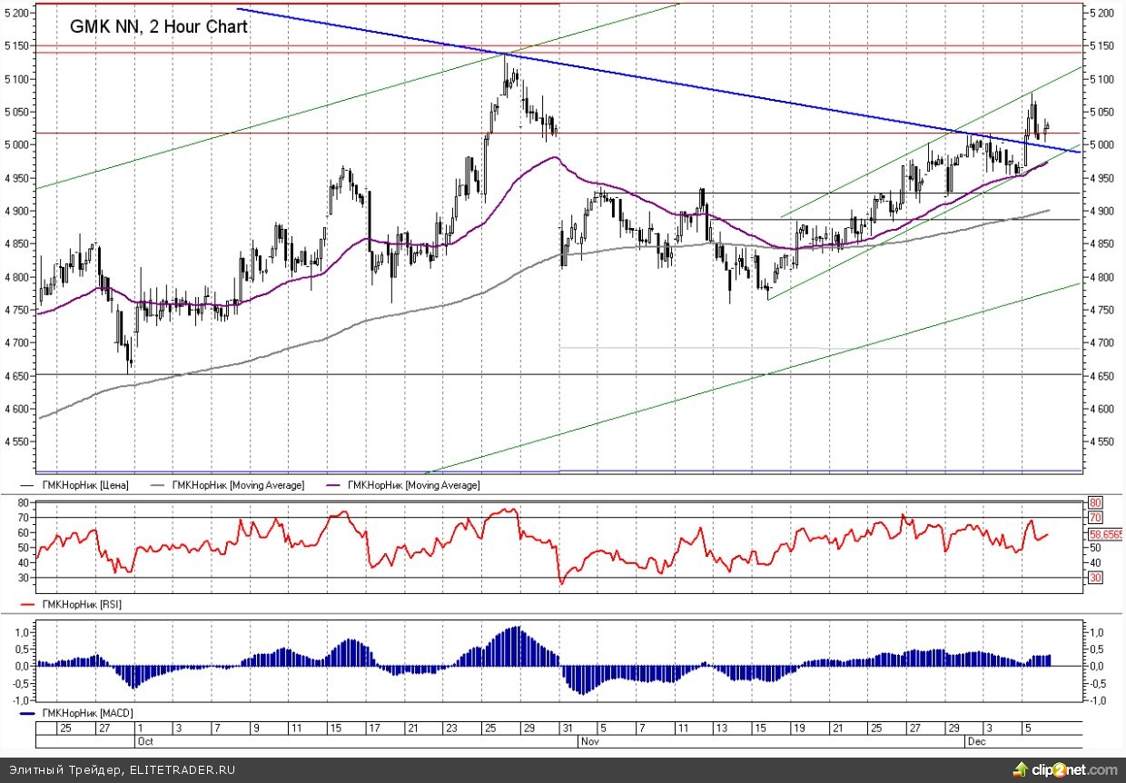
Task: Click the red RSI 80 level box
Action: [1094, 502]
